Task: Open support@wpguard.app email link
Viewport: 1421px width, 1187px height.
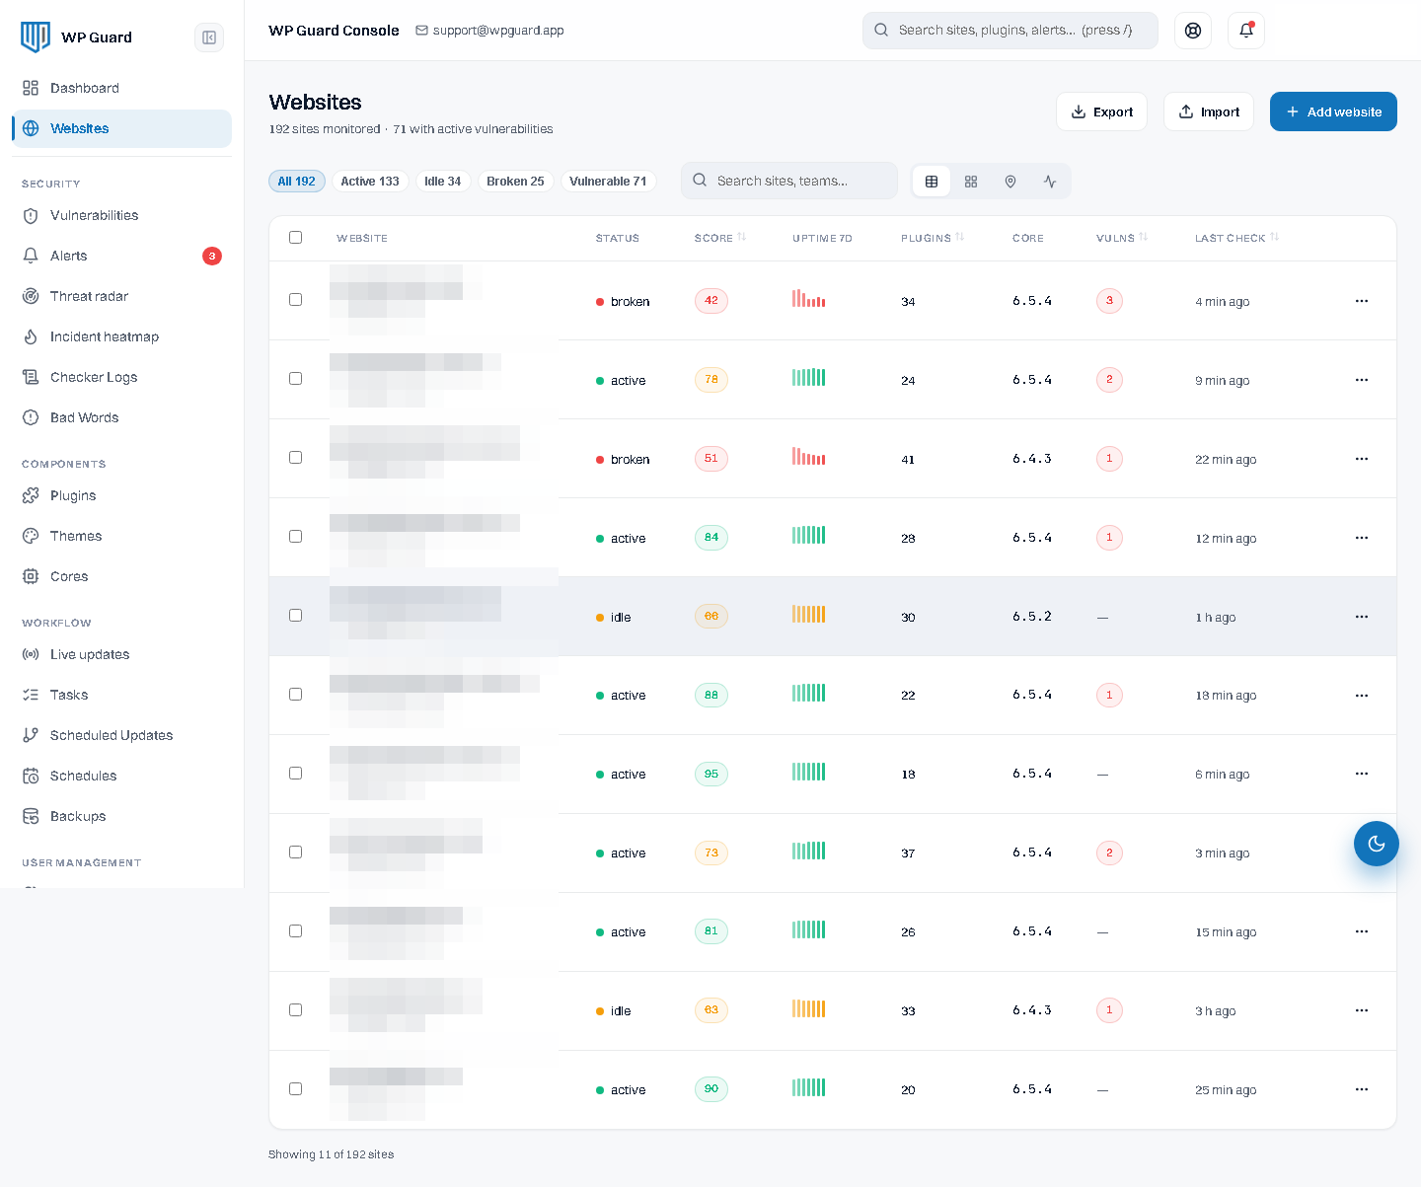Action: tap(489, 31)
